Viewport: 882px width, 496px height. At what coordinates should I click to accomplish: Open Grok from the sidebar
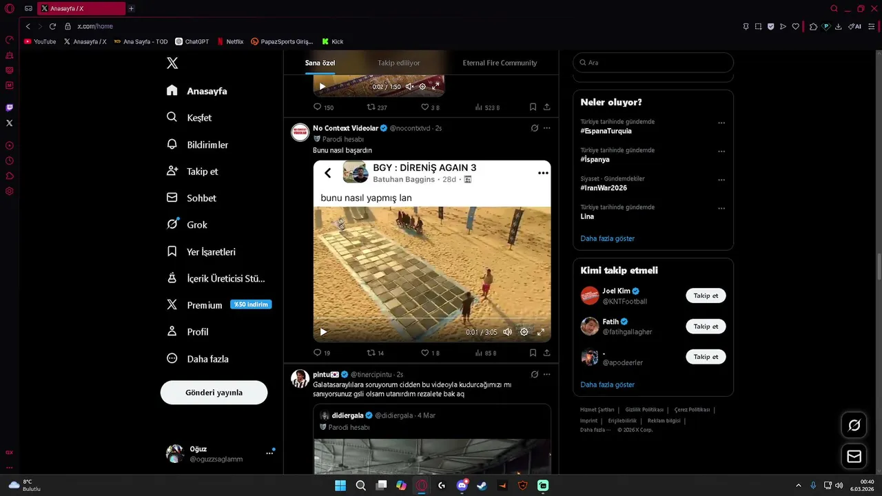pyautogui.click(x=187, y=225)
